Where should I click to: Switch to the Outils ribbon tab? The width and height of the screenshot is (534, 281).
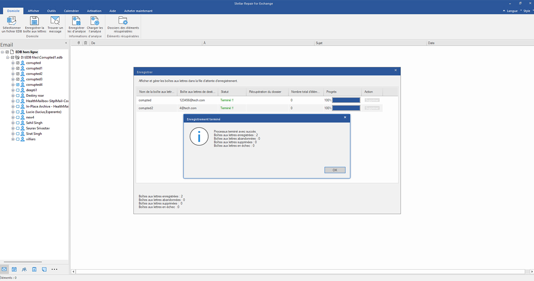52,11
